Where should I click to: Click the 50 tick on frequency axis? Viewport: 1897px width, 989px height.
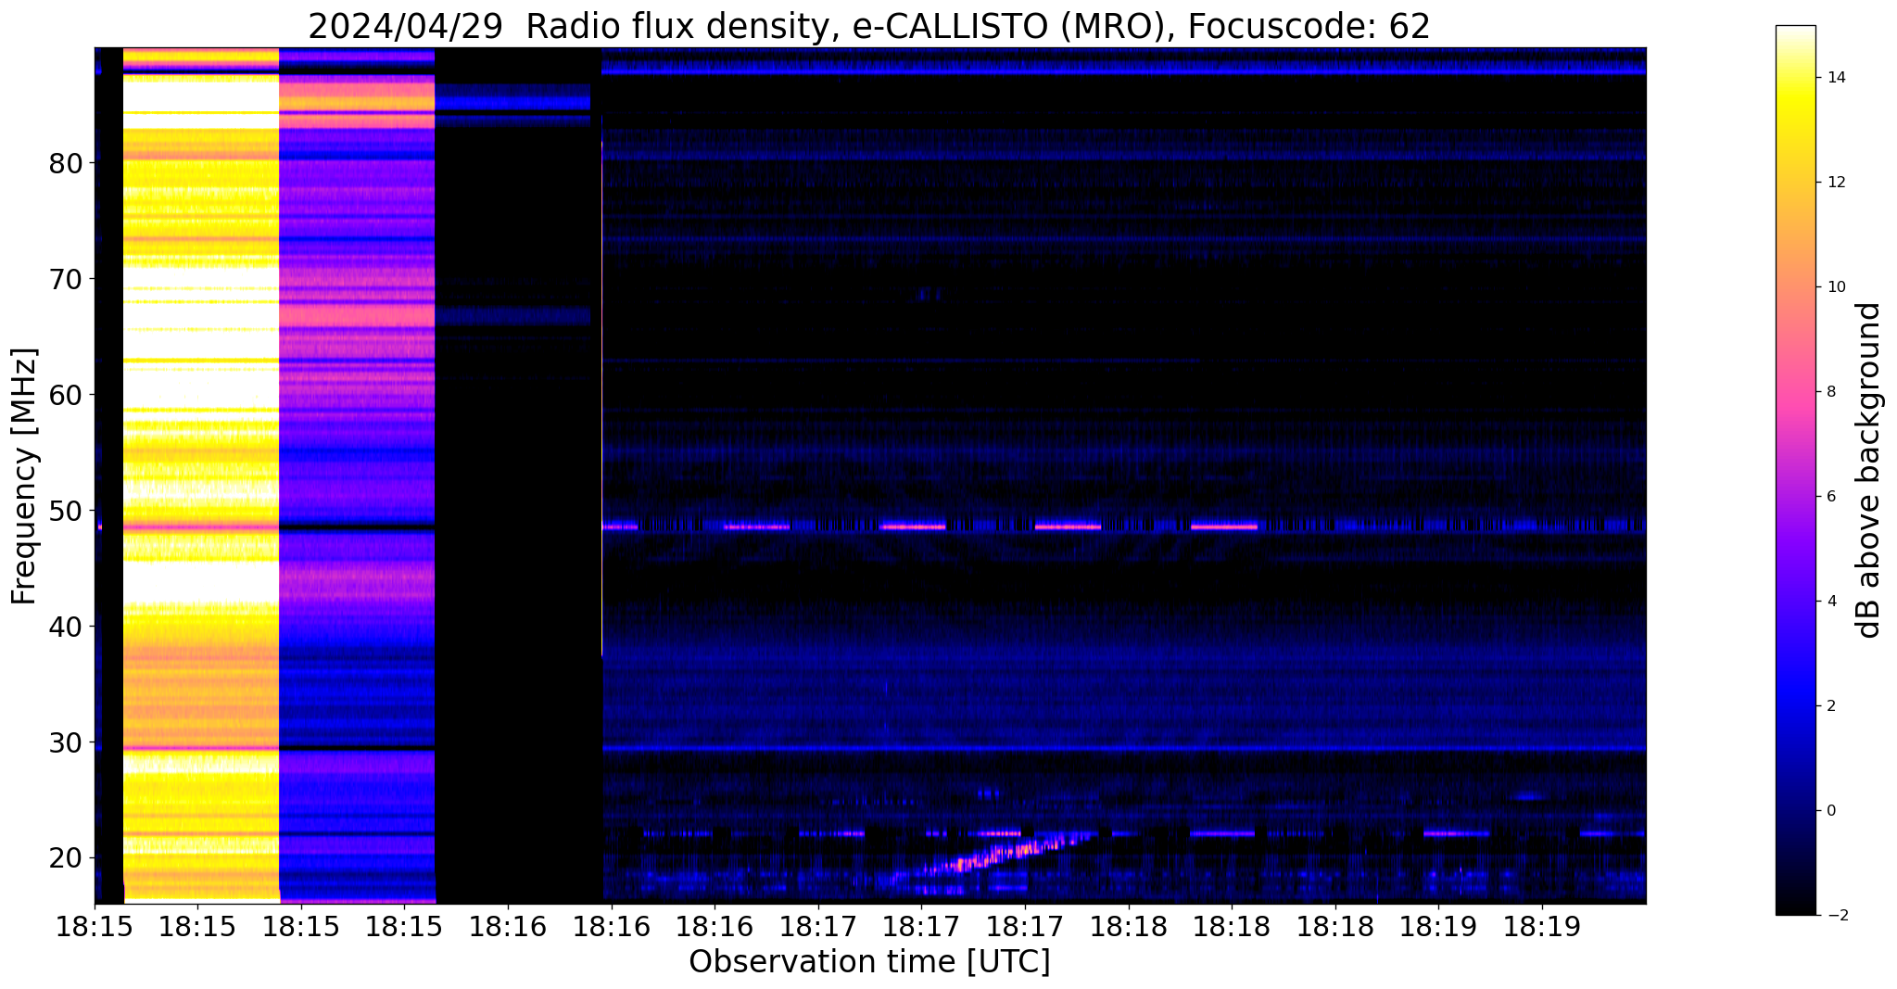66,511
